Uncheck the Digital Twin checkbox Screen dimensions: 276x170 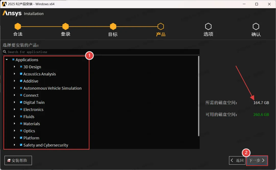[21, 102]
